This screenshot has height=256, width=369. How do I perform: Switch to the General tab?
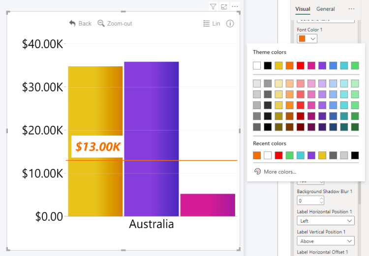coord(325,9)
